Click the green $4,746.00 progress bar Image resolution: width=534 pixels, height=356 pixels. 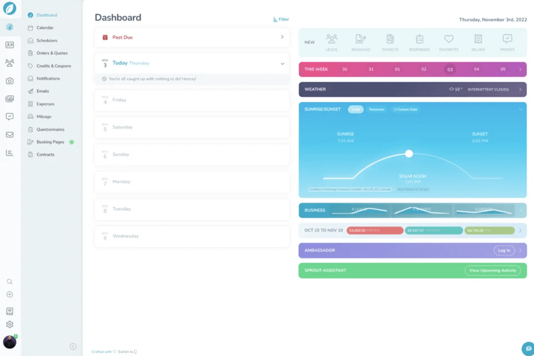489,230
